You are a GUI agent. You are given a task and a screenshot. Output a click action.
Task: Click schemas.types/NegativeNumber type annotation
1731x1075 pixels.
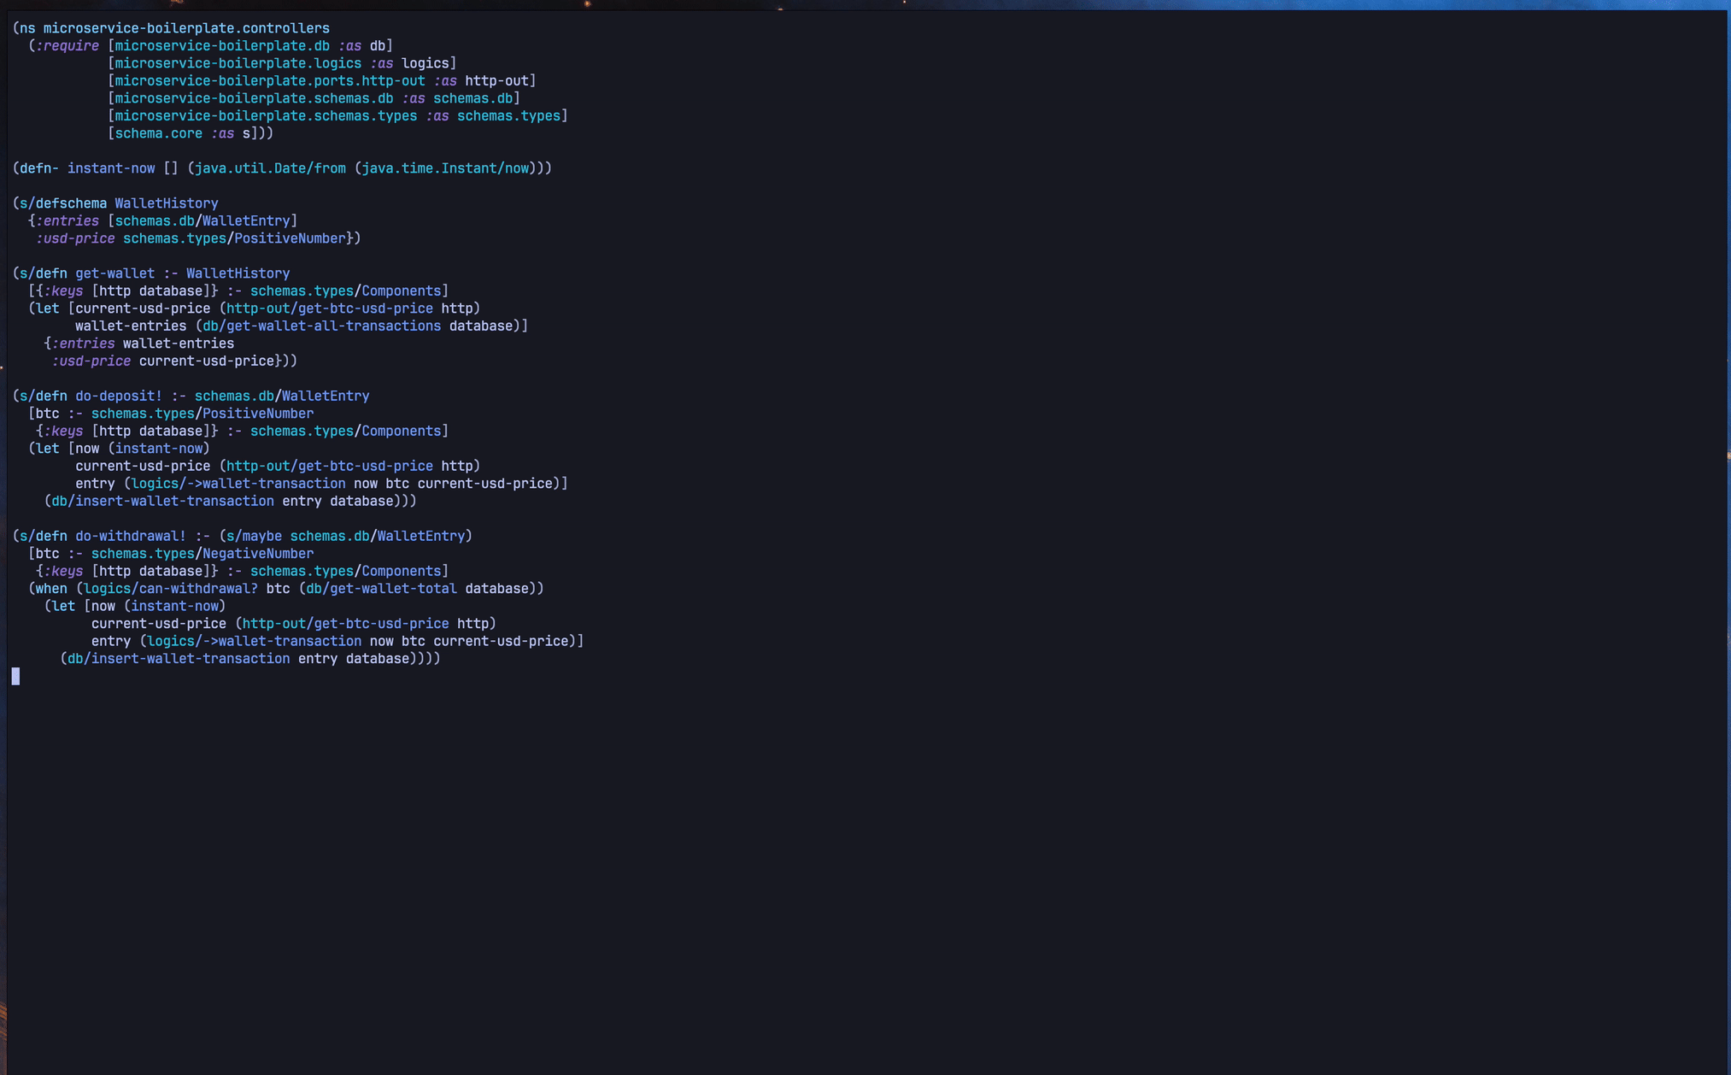(202, 554)
